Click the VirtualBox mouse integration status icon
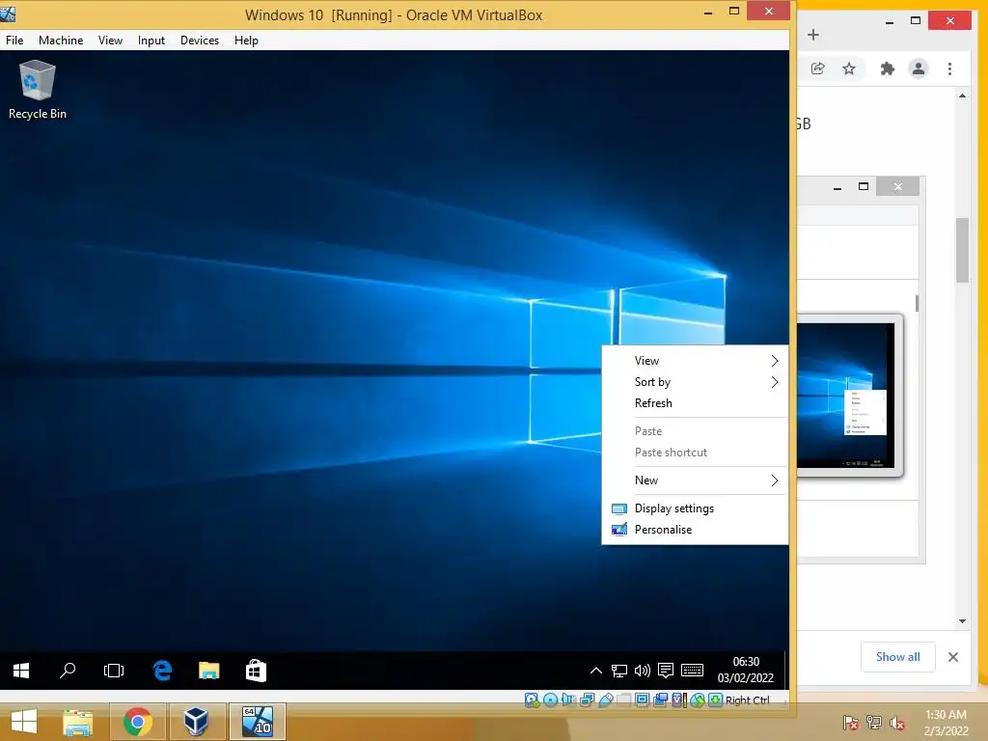 [x=697, y=700]
